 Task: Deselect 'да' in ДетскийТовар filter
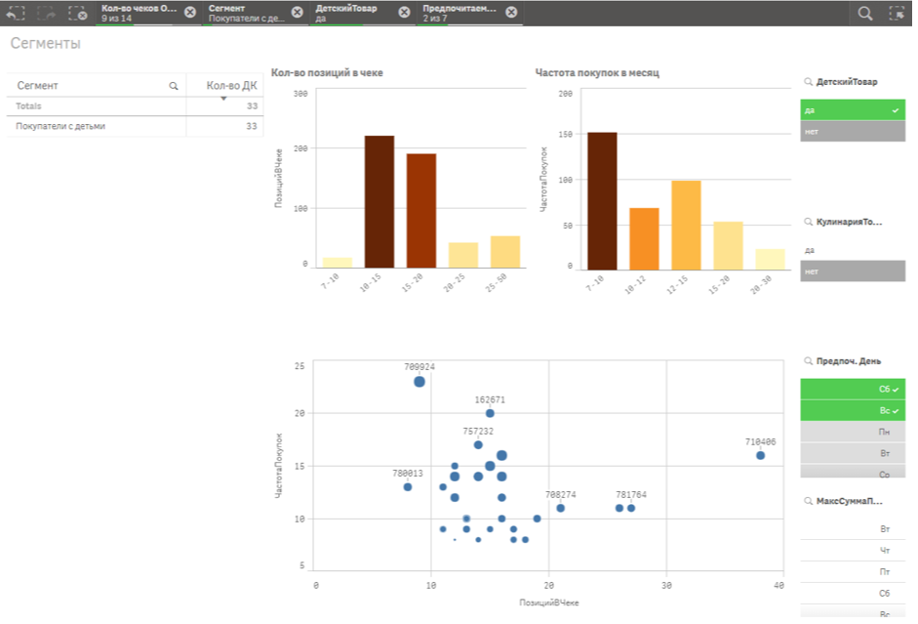coord(852,110)
